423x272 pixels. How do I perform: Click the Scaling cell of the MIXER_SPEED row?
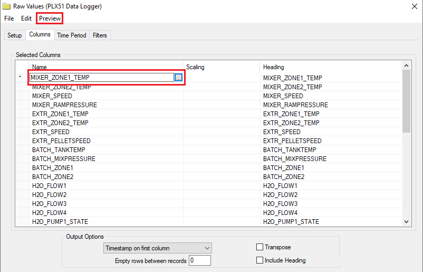click(222, 96)
